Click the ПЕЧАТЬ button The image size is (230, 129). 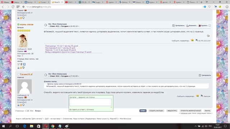(207, 111)
